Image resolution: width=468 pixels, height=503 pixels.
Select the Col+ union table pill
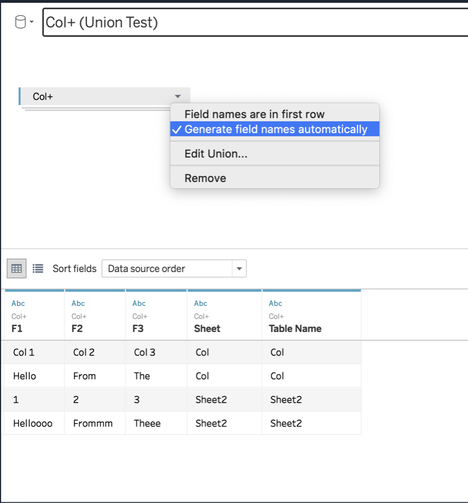coord(104,96)
